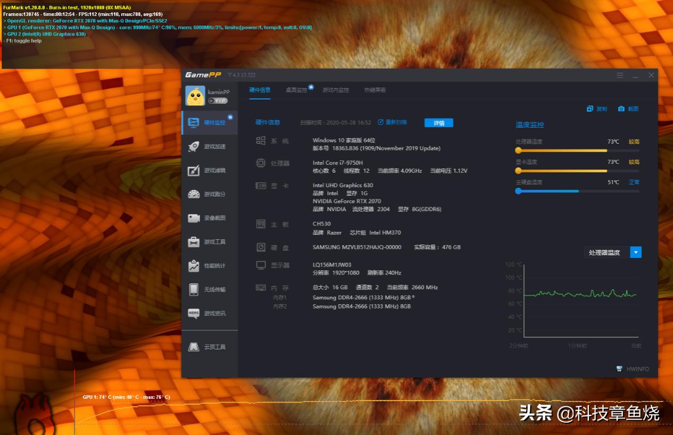
Task: Click the processor temperature line chart
Action: (580, 300)
